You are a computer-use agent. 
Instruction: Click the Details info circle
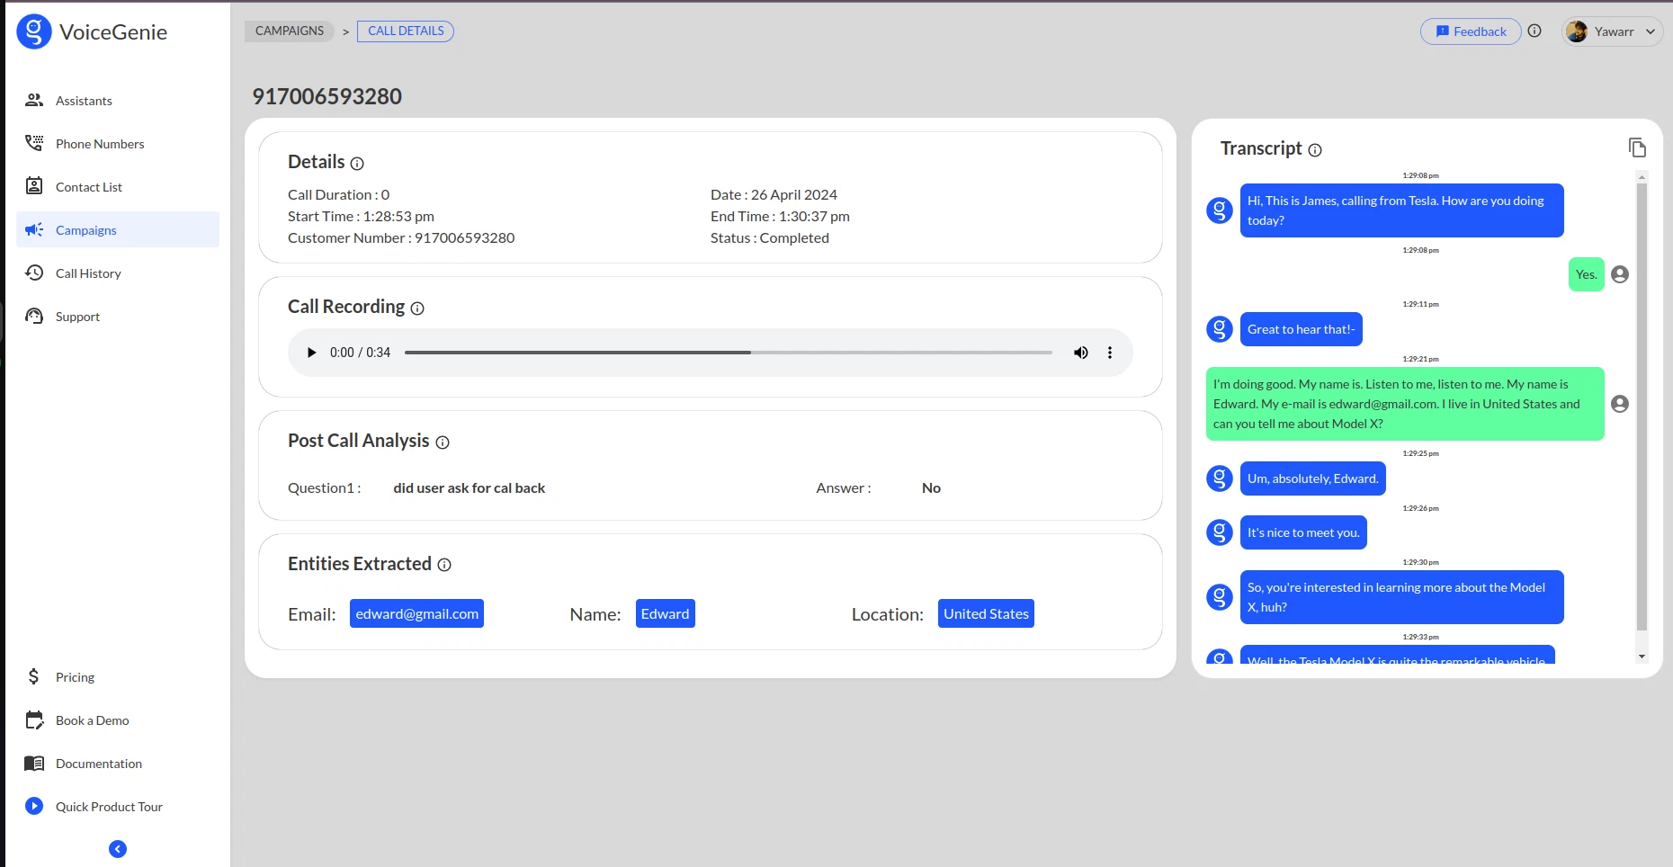click(x=357, y=164)
